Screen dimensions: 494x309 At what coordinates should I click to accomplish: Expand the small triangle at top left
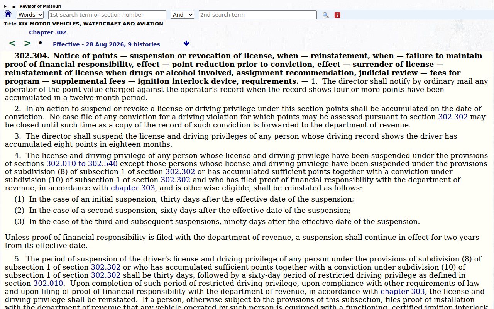tap(5, 6)
